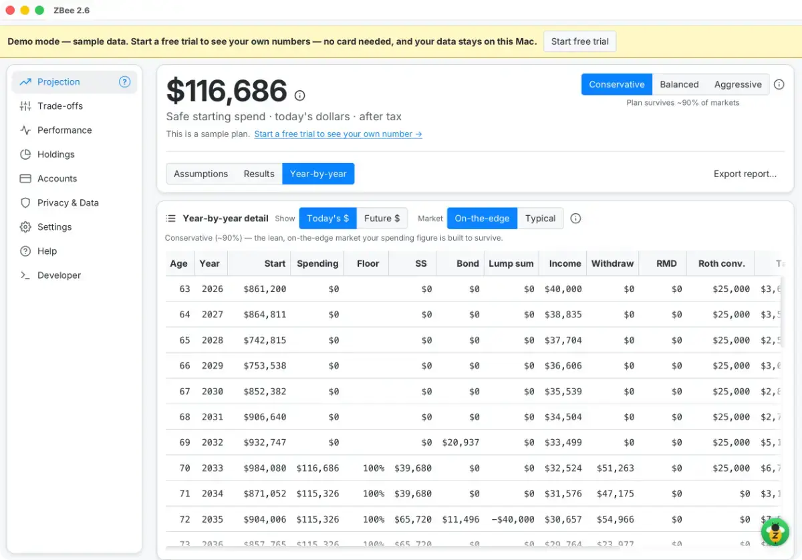Screen dimensions: 802x560
Task: Select the Conservative risk level
Action: coord(617,84)
